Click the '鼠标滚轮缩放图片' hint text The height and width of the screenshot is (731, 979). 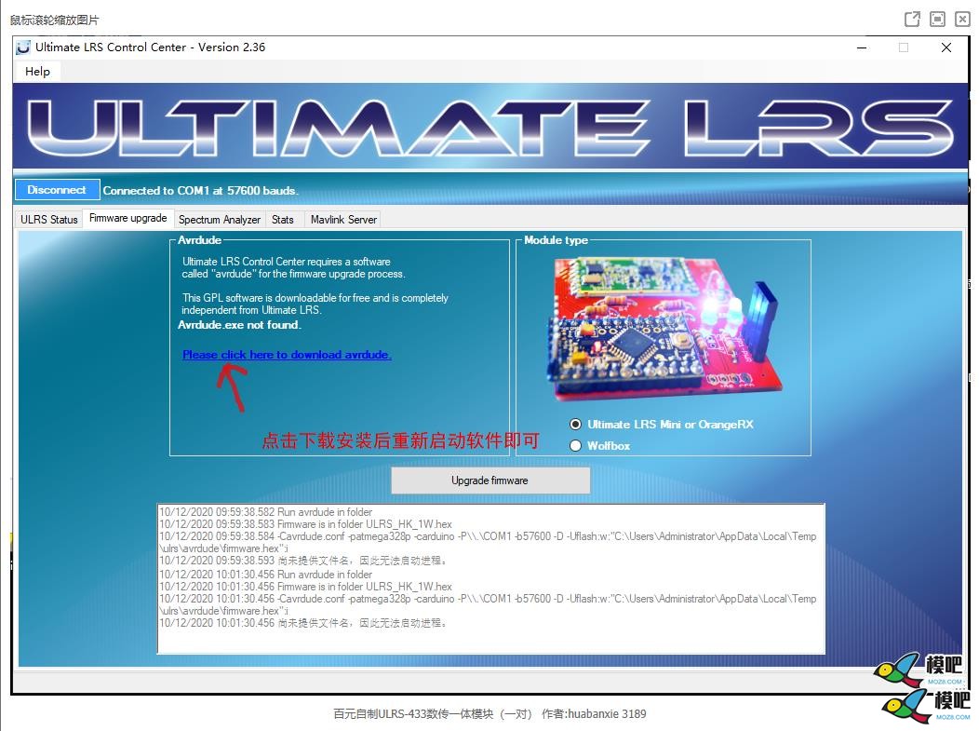[54, 20]
